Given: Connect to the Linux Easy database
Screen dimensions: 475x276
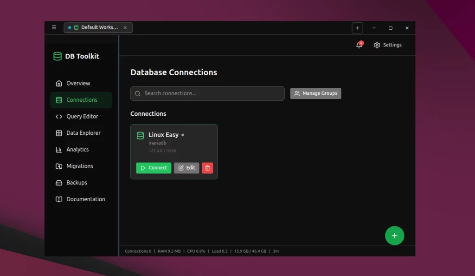Looking at the screenshot, I should [x=154, y=168].
